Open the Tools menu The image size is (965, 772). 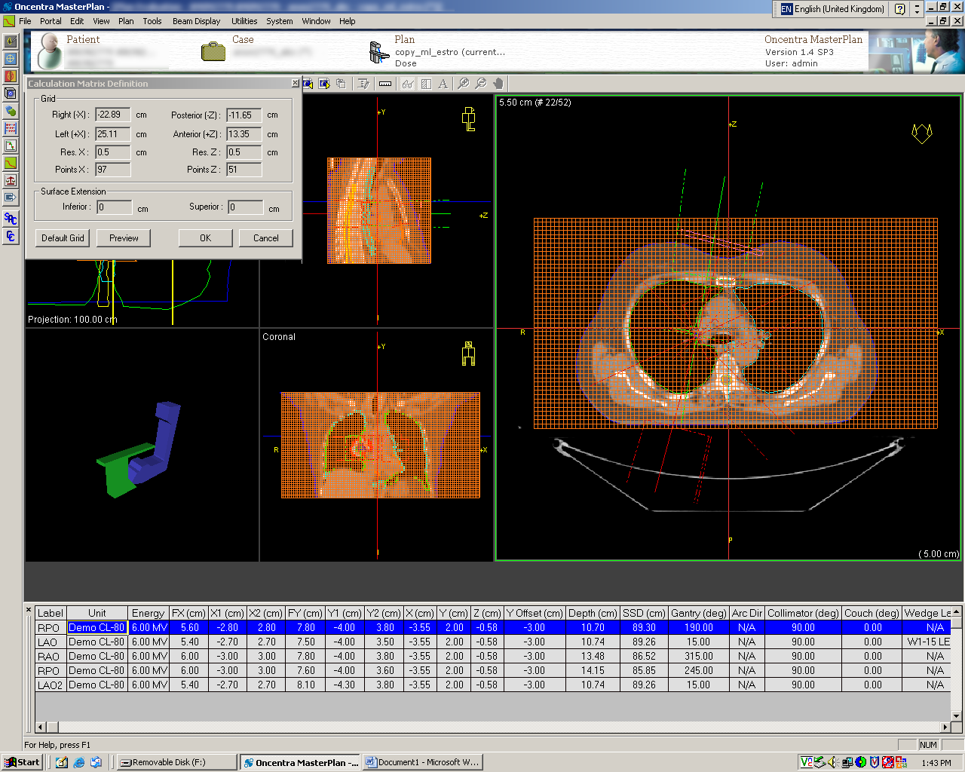tap(152, 21)
